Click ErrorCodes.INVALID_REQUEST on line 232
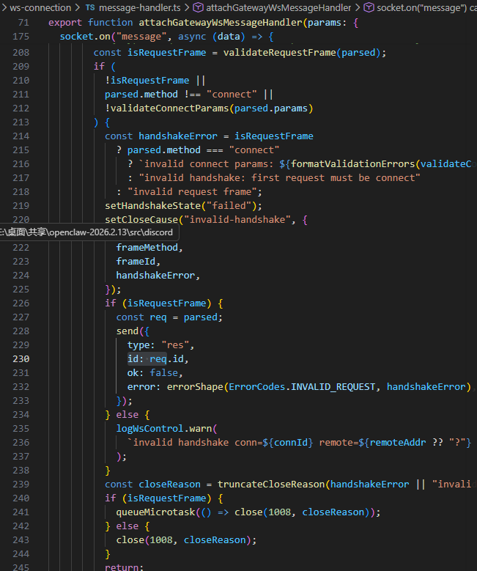This screenshot has height=571, width=477. point(302,387)
